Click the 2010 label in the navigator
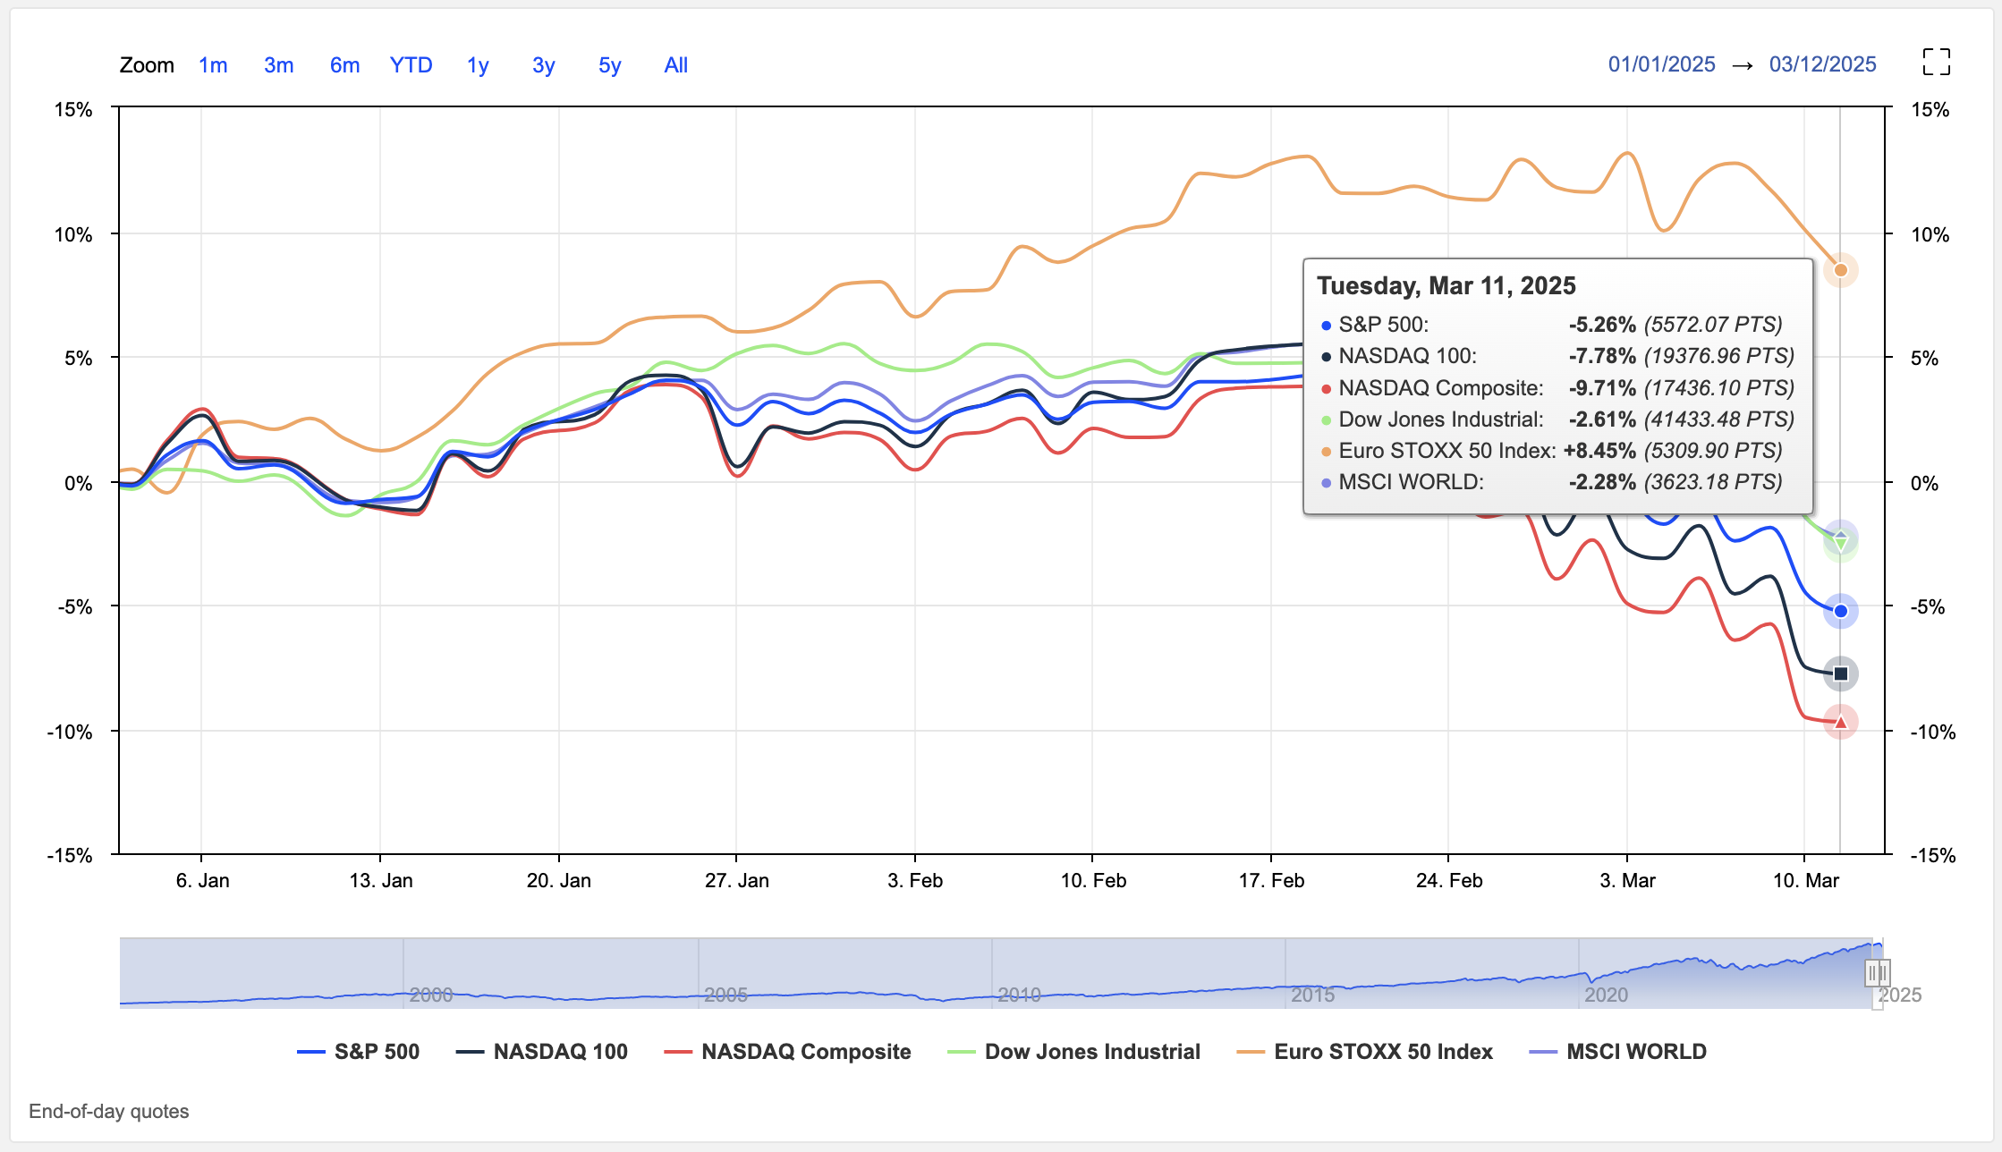Viewport: 2002px width, 1152px height. pyautogui.click(x=1019, y=995)
